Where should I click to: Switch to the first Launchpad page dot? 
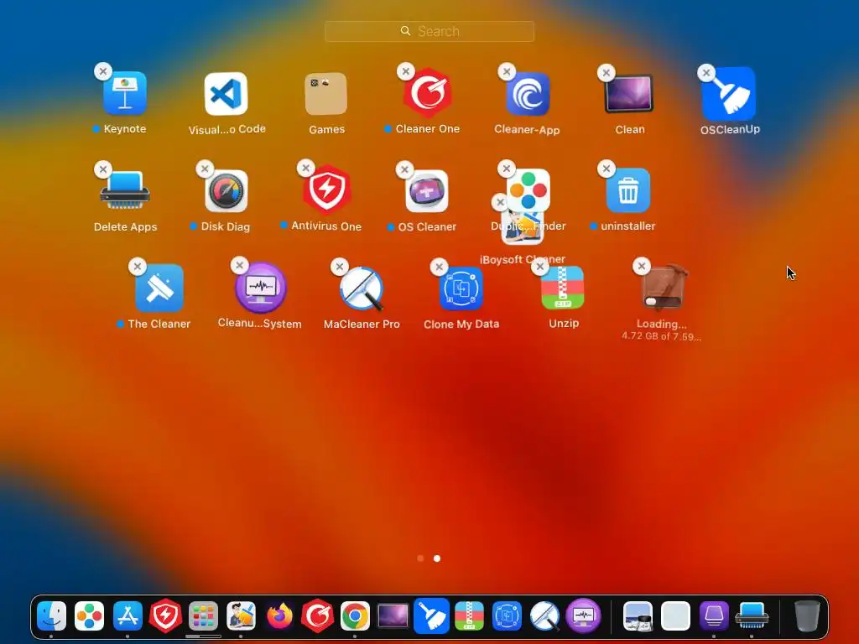(x=420, y=558)
